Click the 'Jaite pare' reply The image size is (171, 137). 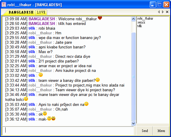64,43
